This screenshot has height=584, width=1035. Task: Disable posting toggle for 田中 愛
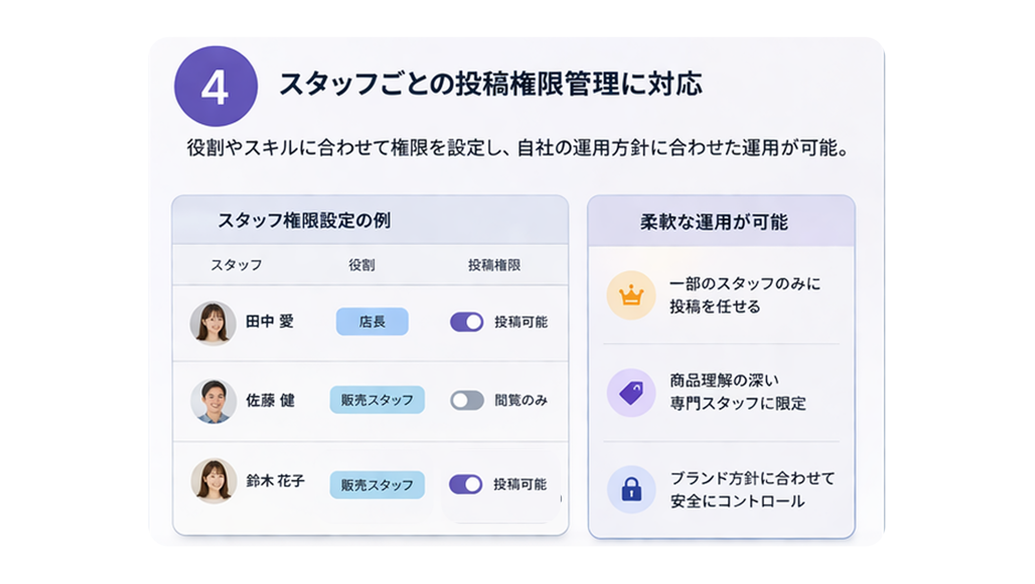467,322
